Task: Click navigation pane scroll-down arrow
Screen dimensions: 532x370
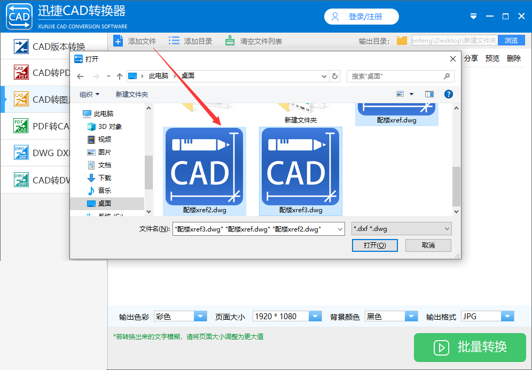Action: 148,211
